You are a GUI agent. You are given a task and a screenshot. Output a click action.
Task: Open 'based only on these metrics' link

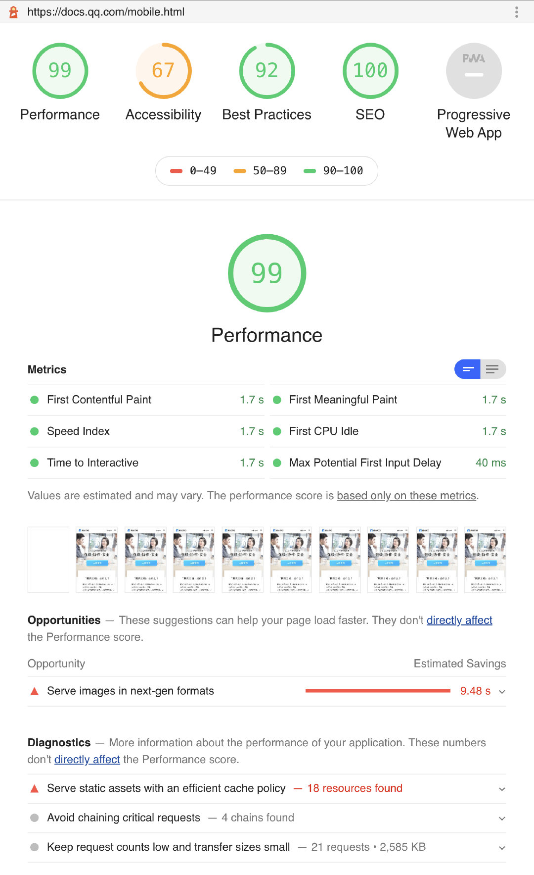point(406,496)
